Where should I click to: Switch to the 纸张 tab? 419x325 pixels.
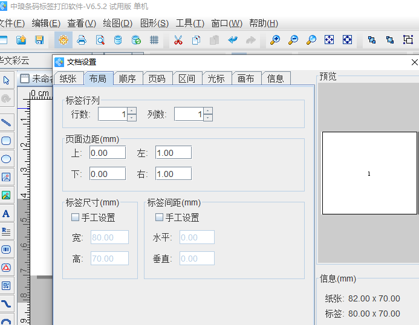tap(68, 79)
